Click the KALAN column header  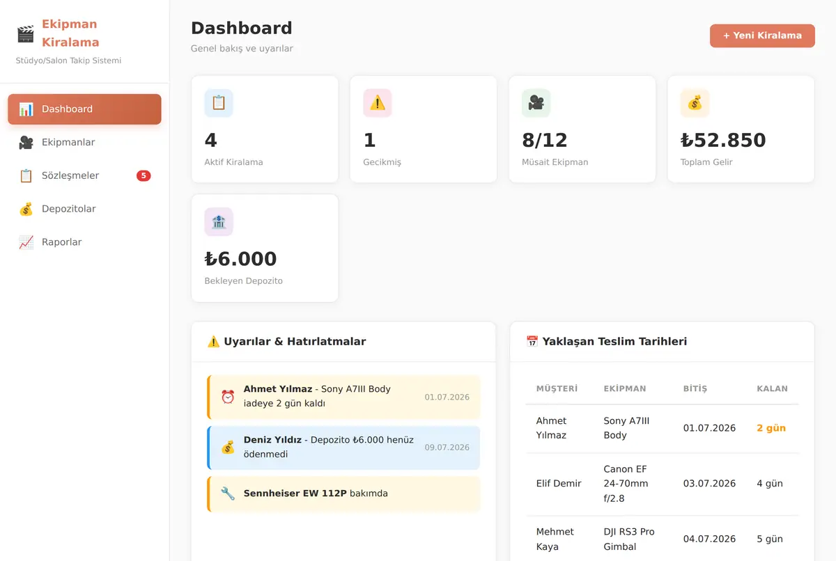coord(773,389)
